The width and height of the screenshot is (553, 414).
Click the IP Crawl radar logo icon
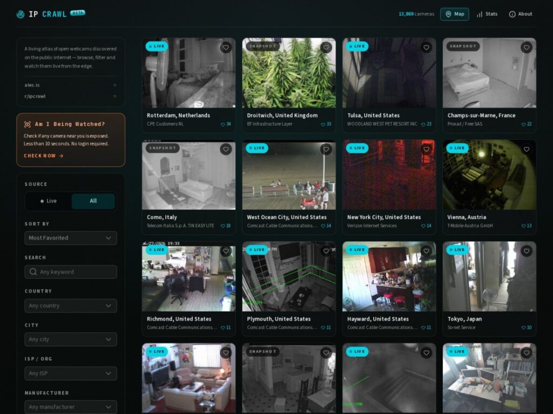[21, 14]
